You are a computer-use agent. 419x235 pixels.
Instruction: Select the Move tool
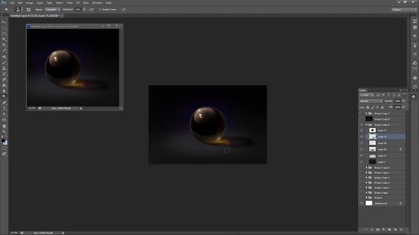click(4, 22)
